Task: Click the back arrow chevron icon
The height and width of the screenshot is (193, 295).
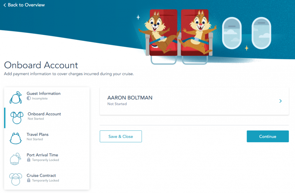Action: pos(5,5)
